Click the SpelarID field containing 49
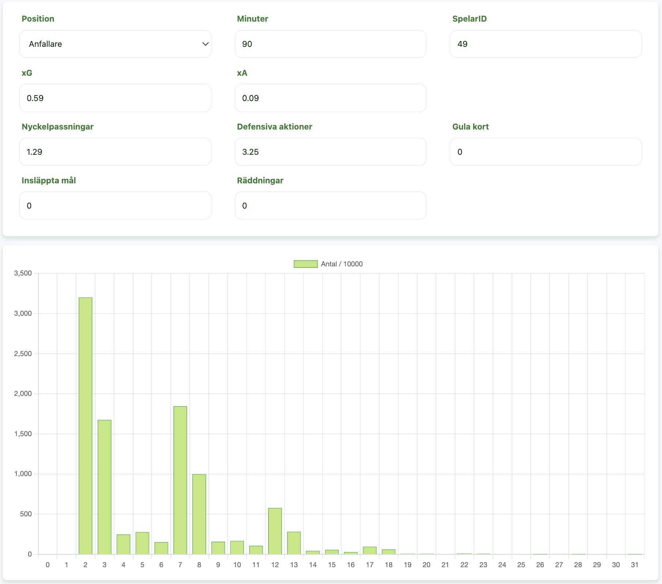Image resolution: width=662 pixels, height=584 pixels. 545,44
